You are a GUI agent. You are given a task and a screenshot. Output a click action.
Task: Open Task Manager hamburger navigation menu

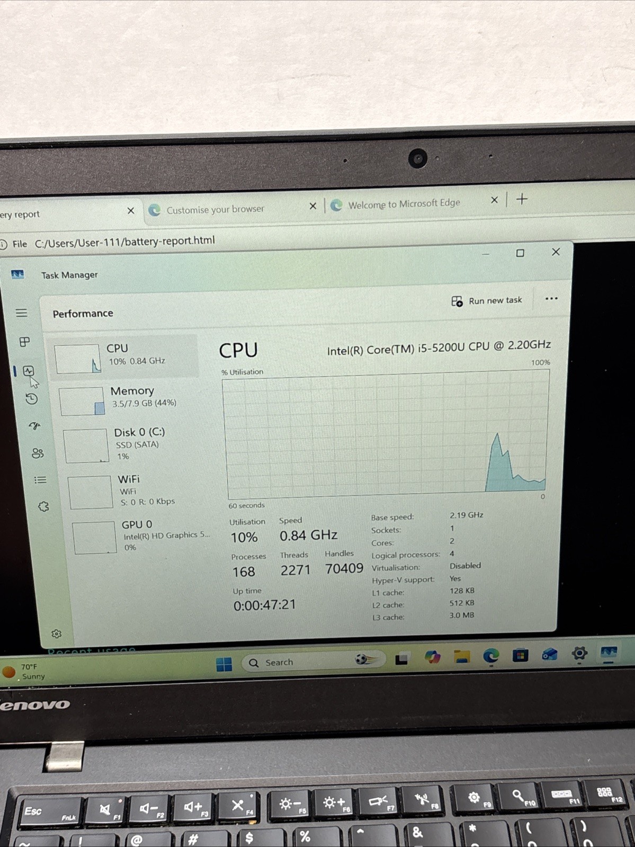(x=21, y=313)
